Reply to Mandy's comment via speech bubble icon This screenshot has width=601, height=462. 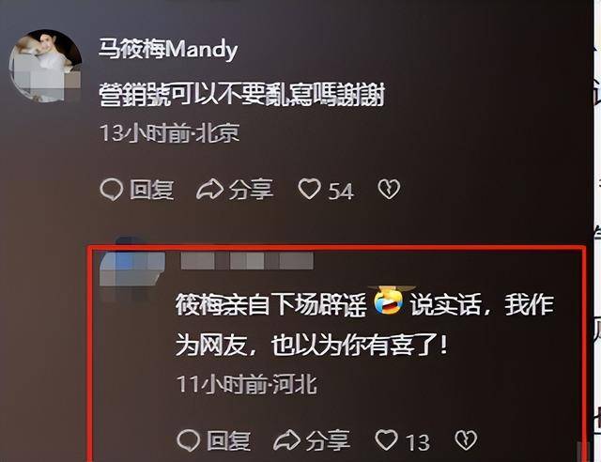(x=112, y=190)
